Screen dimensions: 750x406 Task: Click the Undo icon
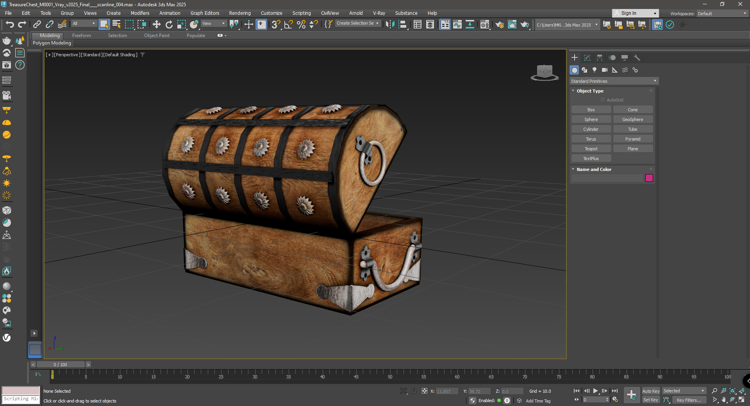[10, 24]
